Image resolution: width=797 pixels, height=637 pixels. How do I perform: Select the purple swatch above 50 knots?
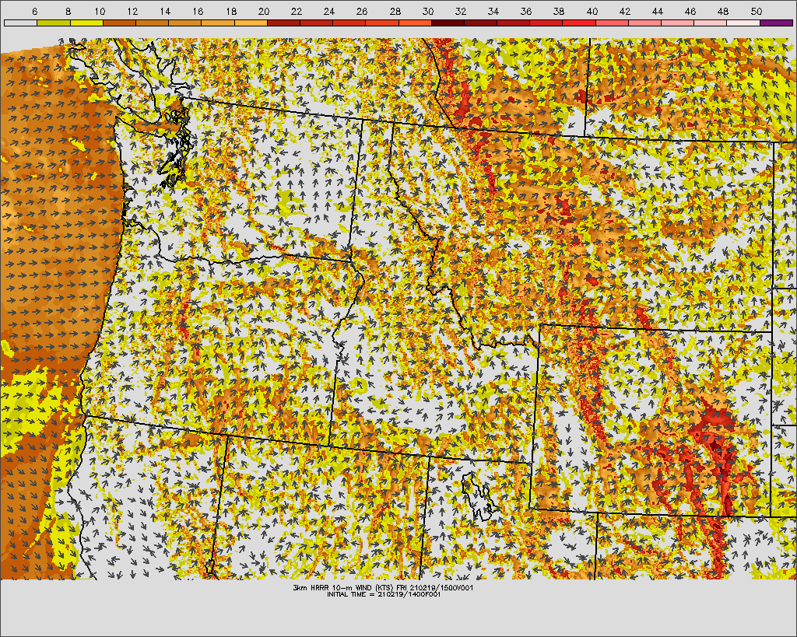776,23
